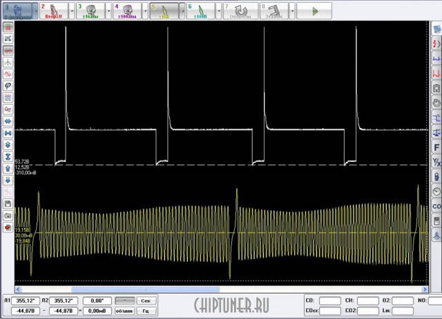Click the sine wave icon in left sidebar

pos(8,73)
